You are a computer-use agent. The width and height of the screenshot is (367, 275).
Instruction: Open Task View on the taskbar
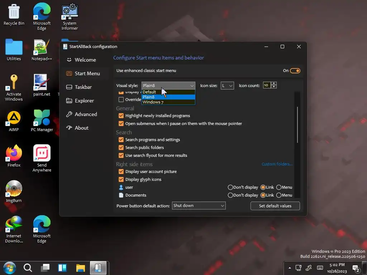click(45, 268)
